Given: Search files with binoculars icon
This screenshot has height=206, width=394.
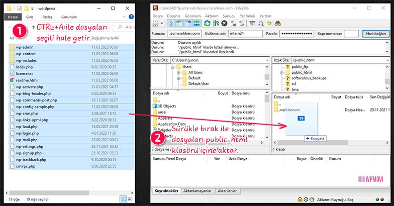Looking at the screenshot, I should click(x=277, y=23).
